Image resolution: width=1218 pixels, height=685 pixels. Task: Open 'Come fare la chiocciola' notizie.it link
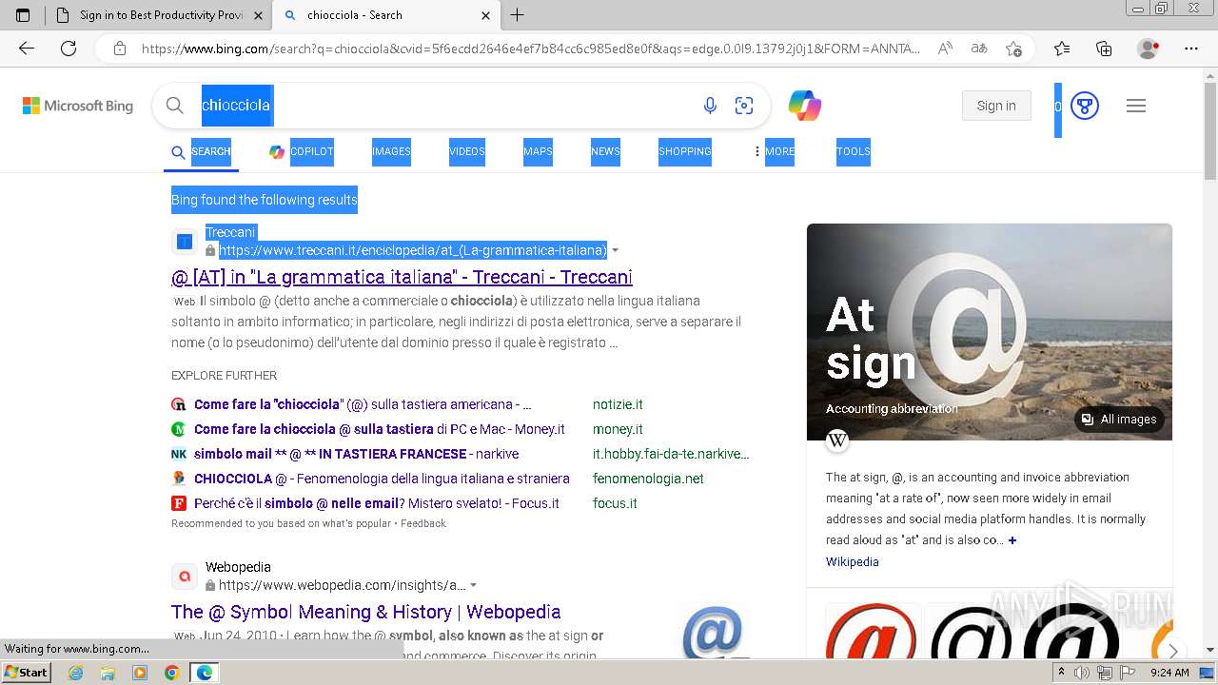363,404
